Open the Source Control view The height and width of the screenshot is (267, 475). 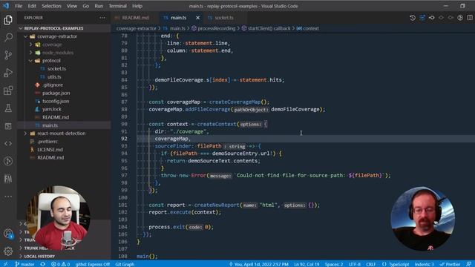[8, 55]
